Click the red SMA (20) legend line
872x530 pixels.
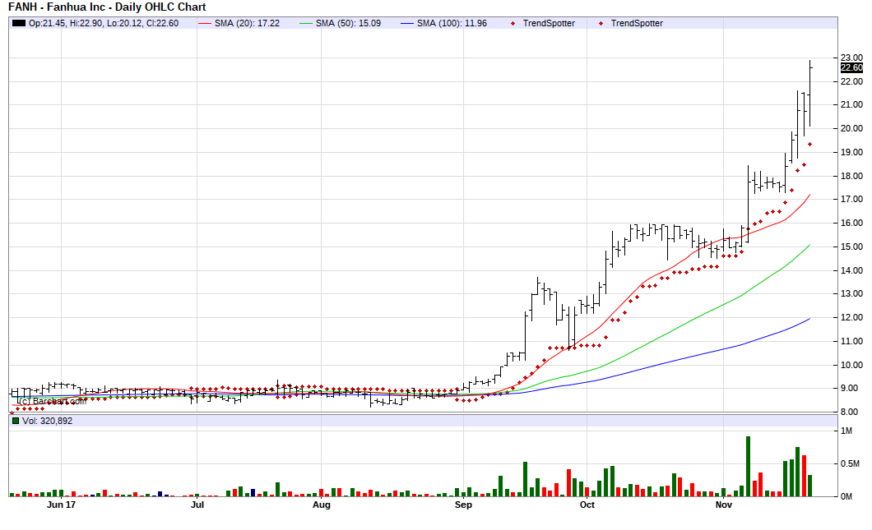[205, 23]
